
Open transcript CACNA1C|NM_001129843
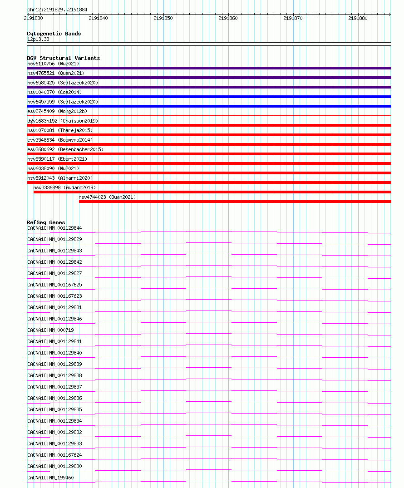tap(55, 251)
